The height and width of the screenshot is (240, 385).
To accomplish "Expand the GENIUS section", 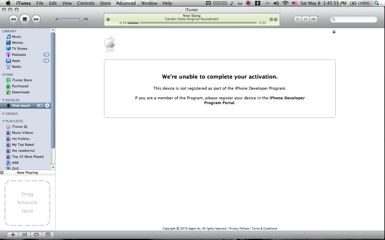I will (x=3, y=114).
